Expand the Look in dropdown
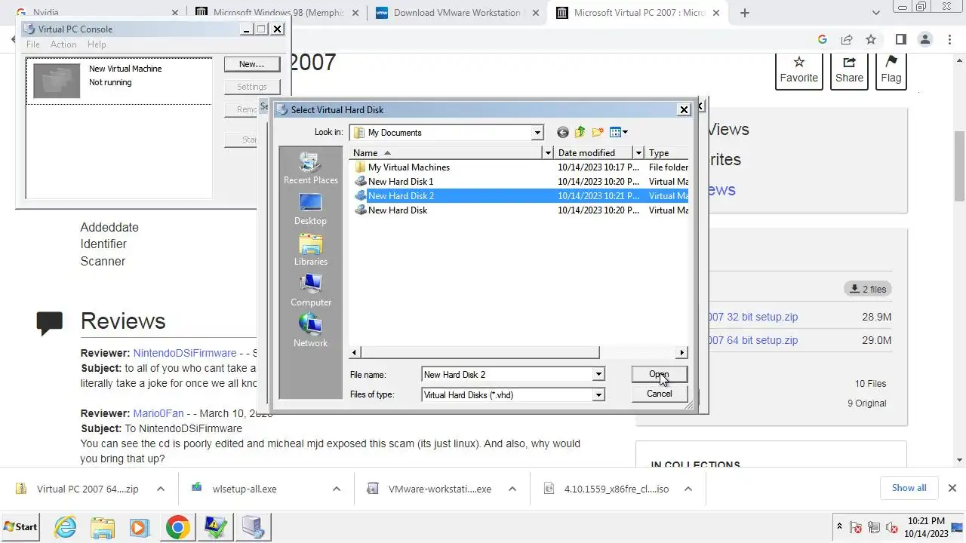Screen dimensions: 966x543 (x=537, y=133)
